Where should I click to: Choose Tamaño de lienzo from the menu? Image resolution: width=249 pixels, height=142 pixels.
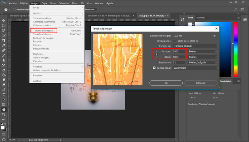coord(44,34)
